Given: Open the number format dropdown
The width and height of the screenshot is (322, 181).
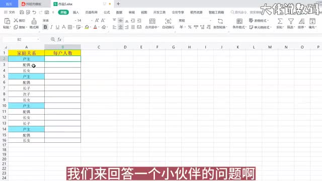Looking at the screenshot, I should pos(210,21).
